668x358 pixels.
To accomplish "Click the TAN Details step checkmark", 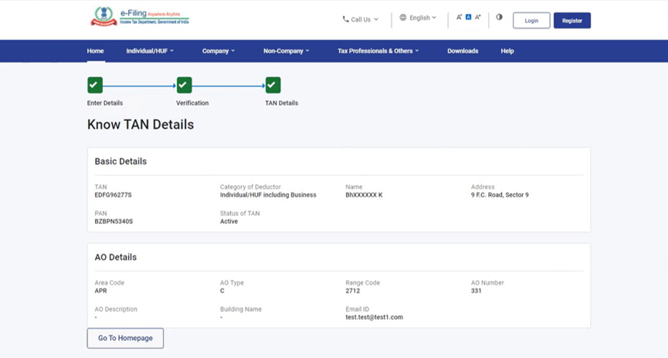I will click(273, 85).
